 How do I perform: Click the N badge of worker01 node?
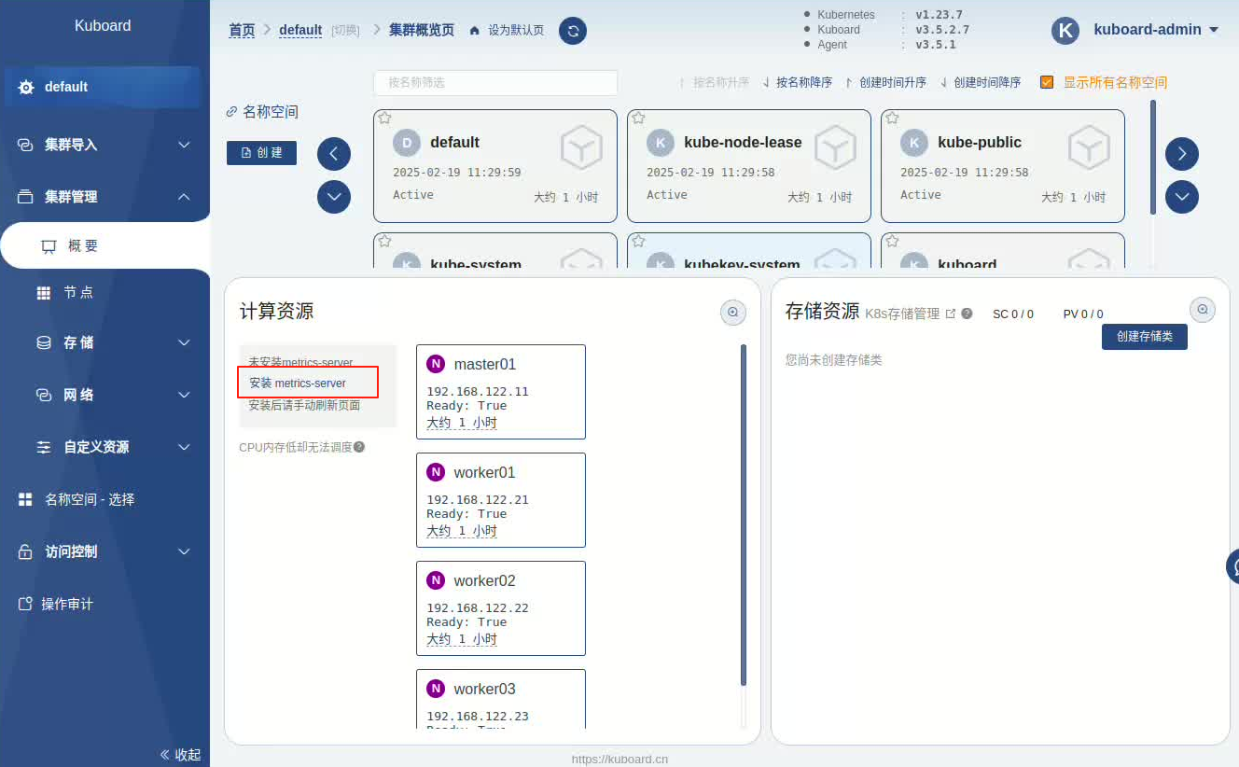click(436, 472)
